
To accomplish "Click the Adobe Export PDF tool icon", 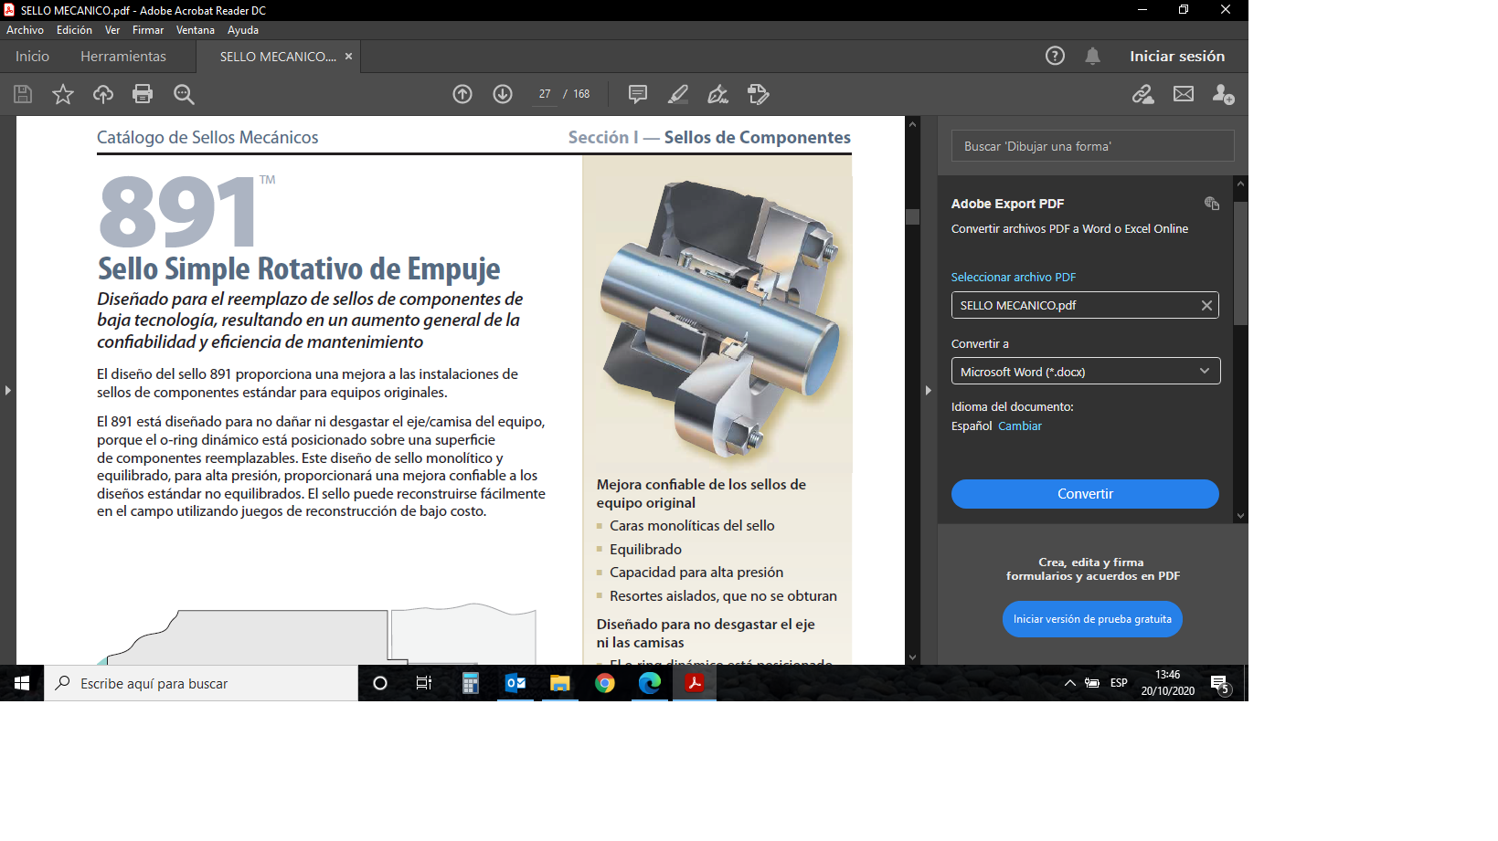I will point(1212,204).
